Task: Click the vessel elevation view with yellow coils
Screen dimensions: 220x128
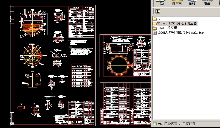Action: pos(33,23)
